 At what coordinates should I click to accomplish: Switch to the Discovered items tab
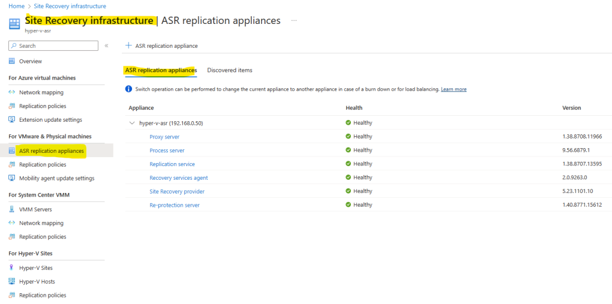point(229,70)
